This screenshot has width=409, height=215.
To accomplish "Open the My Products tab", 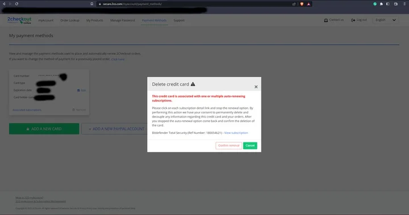I will click(95, 20).
